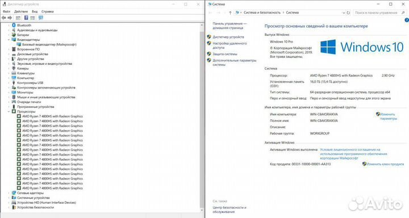
Task: Open Дополнительные параметры системы link
Action: click(x=234, y=62)
